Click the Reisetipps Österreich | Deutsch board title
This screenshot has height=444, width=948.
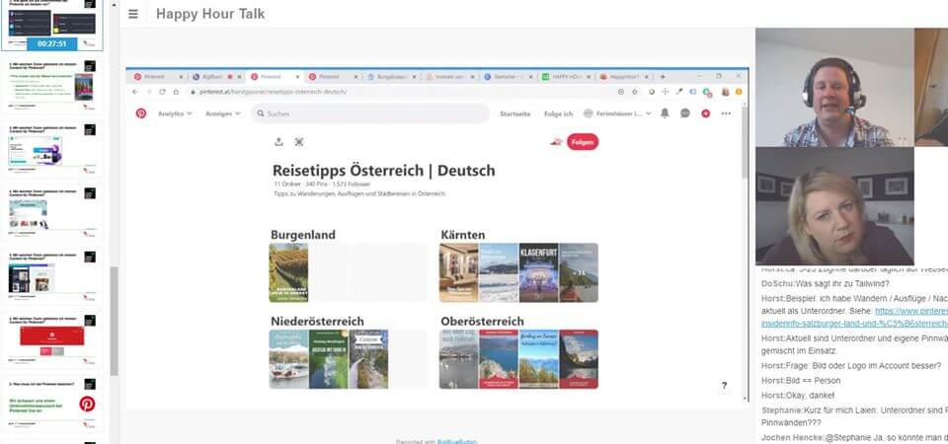383,171
